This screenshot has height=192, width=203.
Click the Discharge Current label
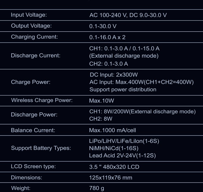coord(36,56)
